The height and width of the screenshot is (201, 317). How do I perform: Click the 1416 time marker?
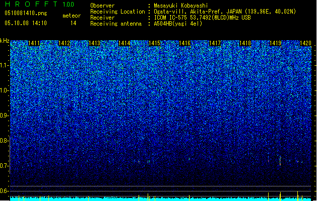pos(185,43)
